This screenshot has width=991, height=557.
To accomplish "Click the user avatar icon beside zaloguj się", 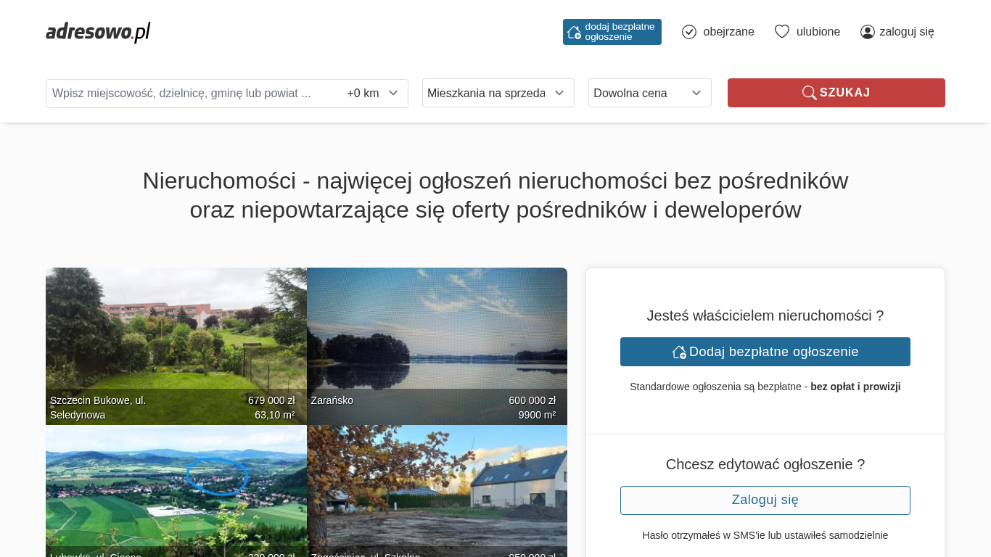I will coord(867,32).
